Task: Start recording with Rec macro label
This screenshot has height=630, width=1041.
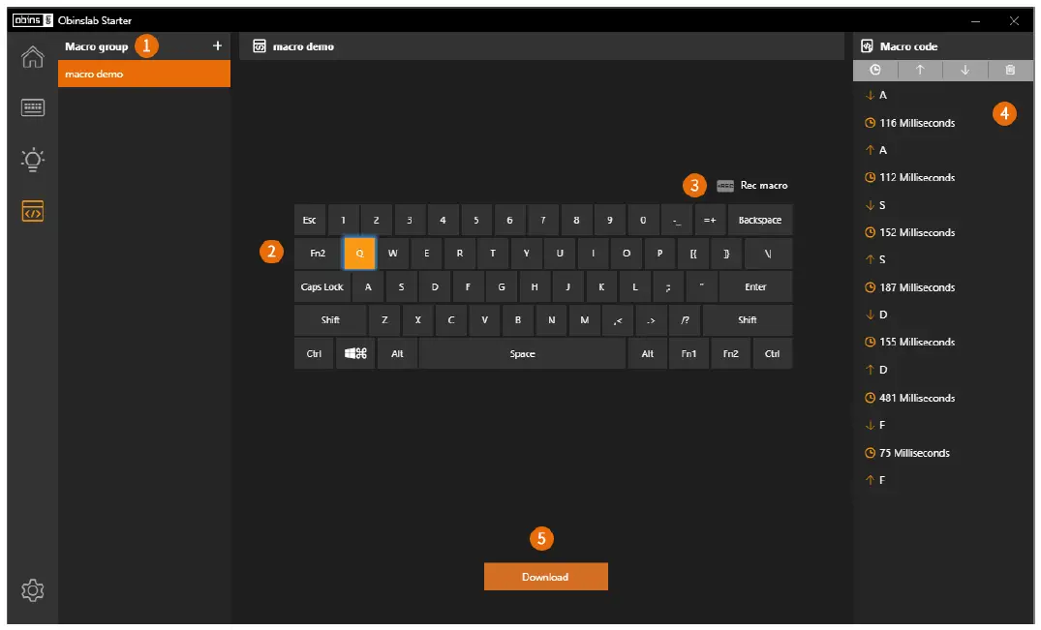Action: [764, 186]
